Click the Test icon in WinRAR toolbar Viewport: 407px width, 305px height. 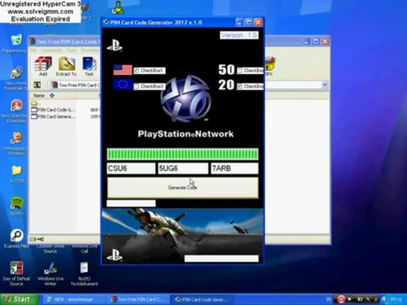(89, 64)
